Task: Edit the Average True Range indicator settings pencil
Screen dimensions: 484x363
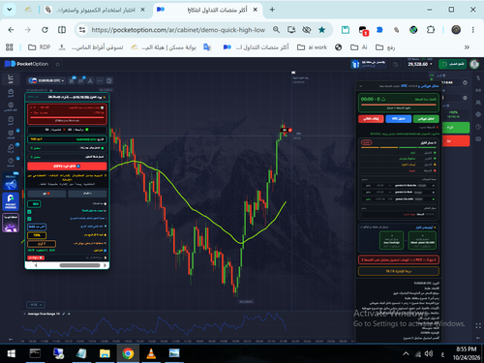Action: click(64, 314)
